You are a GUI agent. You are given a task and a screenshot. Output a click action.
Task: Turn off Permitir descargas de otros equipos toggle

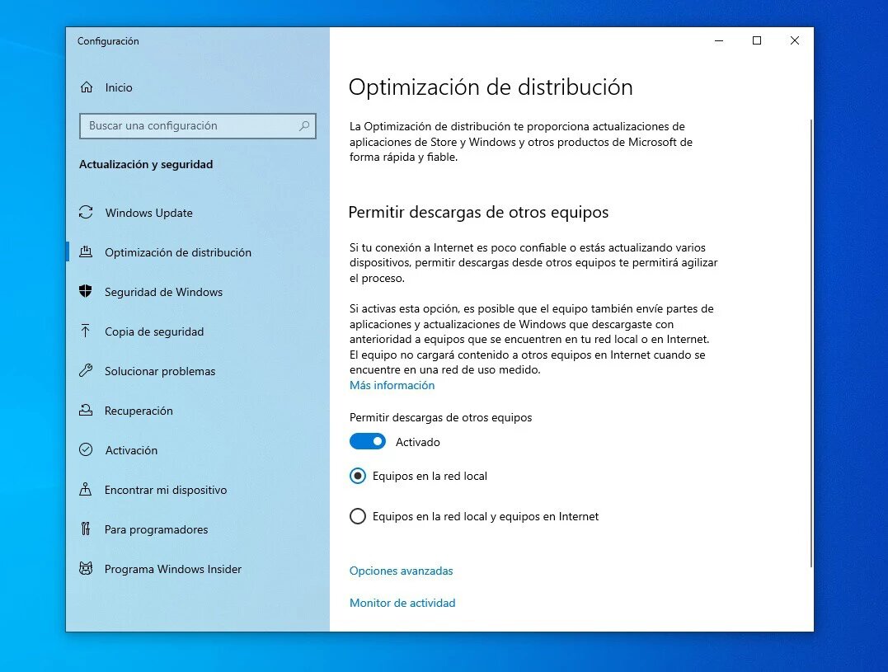(x=368, y=442)
